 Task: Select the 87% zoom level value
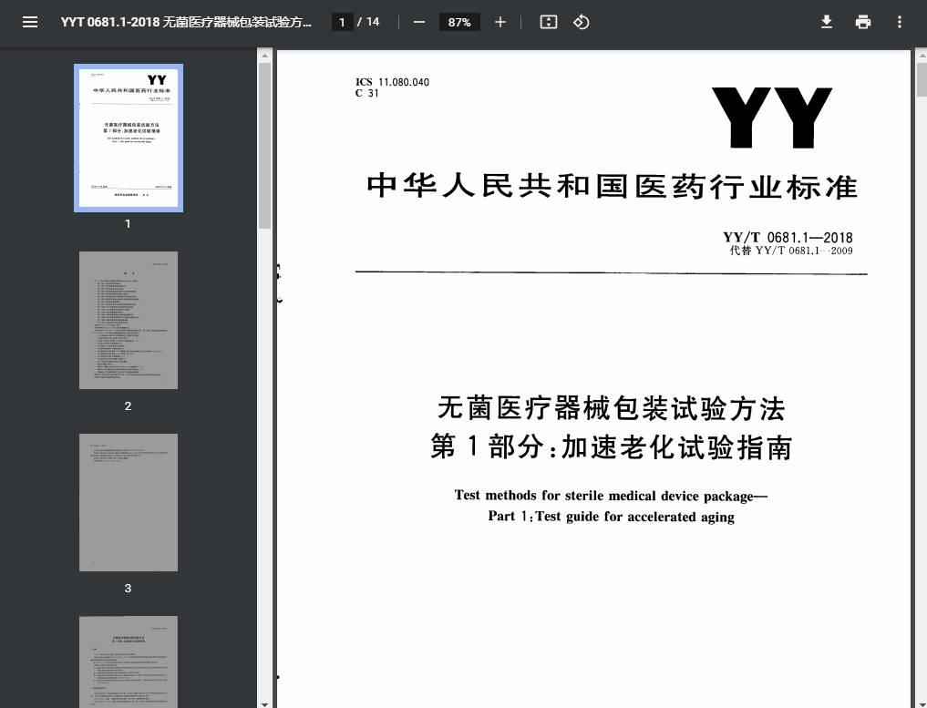pos(458,22)
